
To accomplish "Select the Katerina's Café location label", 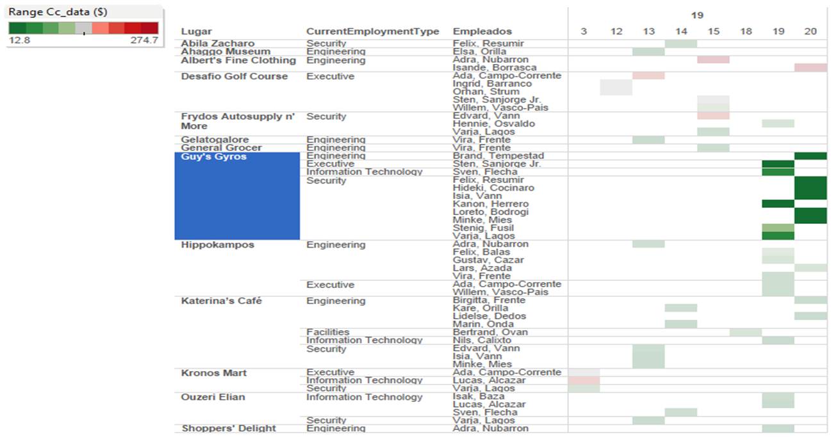I will [x=222, y=301].
